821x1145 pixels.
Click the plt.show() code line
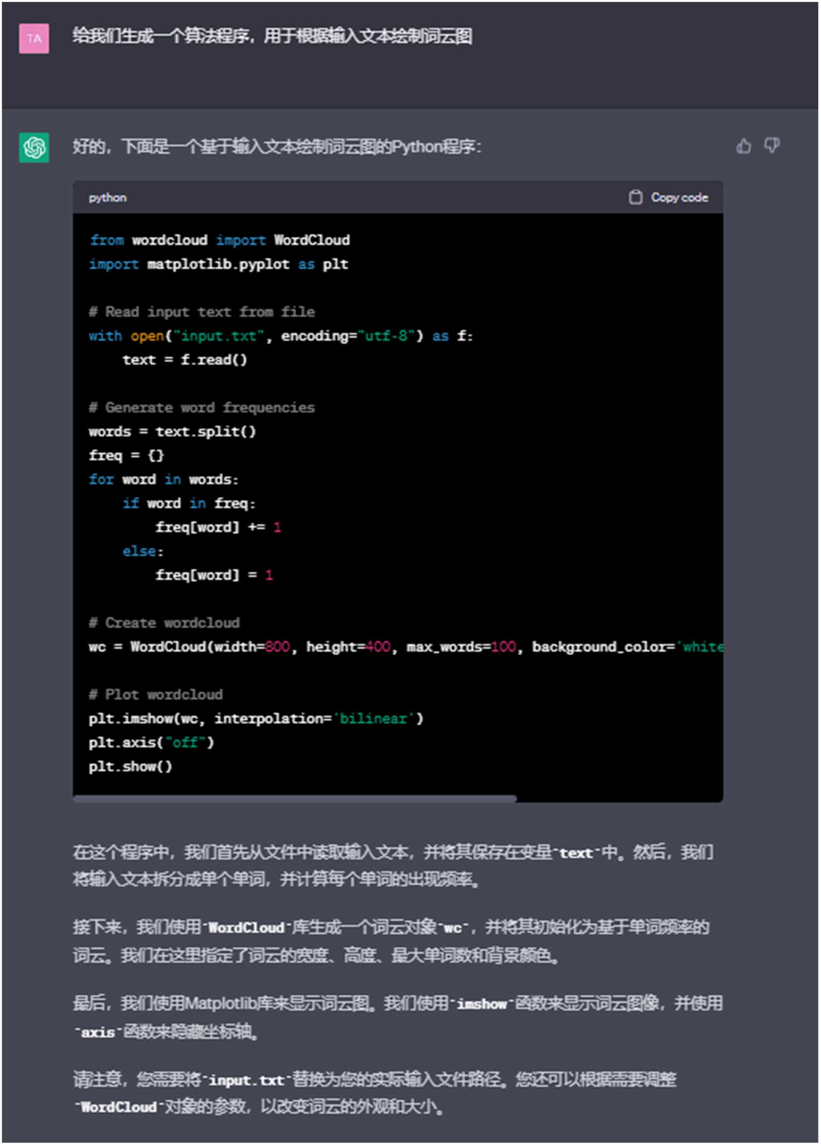tap(130, 766)
